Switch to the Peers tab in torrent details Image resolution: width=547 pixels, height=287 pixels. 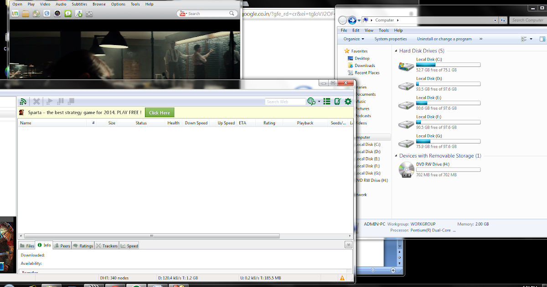pyautogui.click(x=62, y=246)
